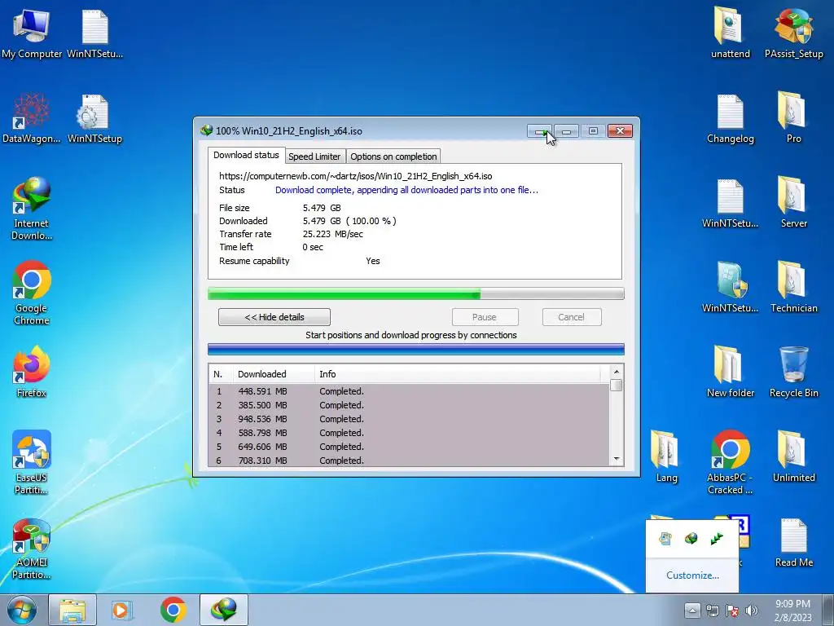
Task: Select connection row 3 with 948.536 MB
Action: pyautogui.click(x=410, y=419)
